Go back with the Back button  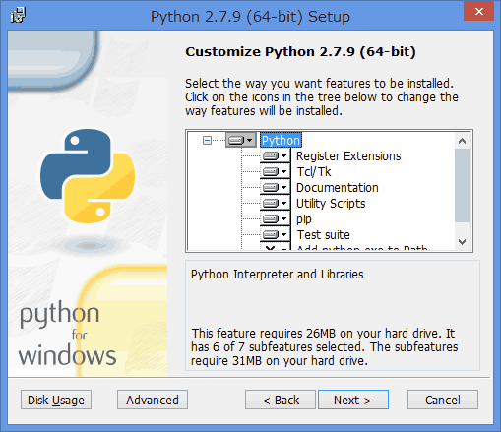281,400
